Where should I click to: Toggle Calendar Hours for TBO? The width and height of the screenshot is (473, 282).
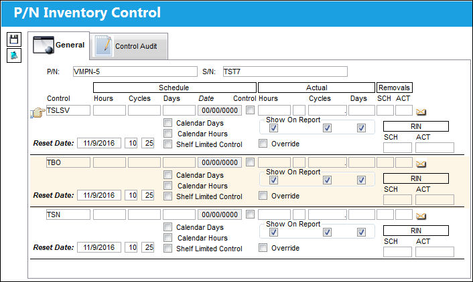tap(167, 185)
